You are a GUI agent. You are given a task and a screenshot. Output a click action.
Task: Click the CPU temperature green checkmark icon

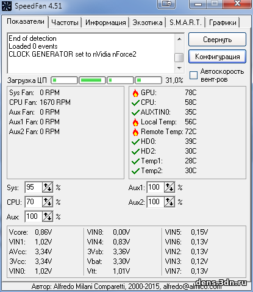point(135,102)
